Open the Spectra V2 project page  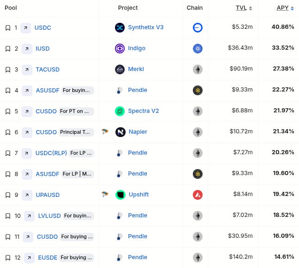point(143,111)
